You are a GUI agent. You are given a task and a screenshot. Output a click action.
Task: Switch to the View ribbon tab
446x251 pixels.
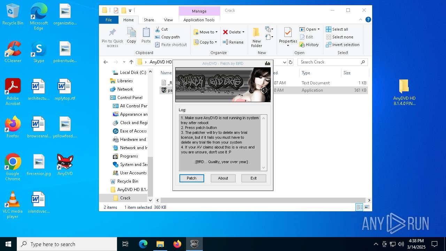coord(168,20)
